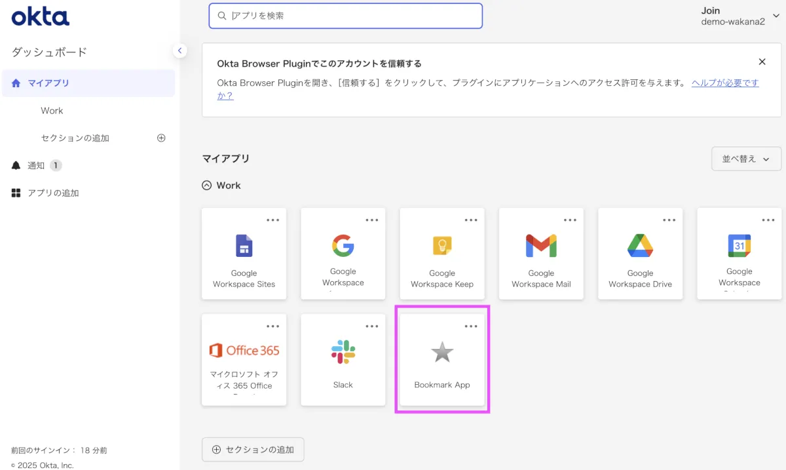The image size is (786, 470).
Task: Open 通知 in the sidebar
Action: click(x=36, y=166)
